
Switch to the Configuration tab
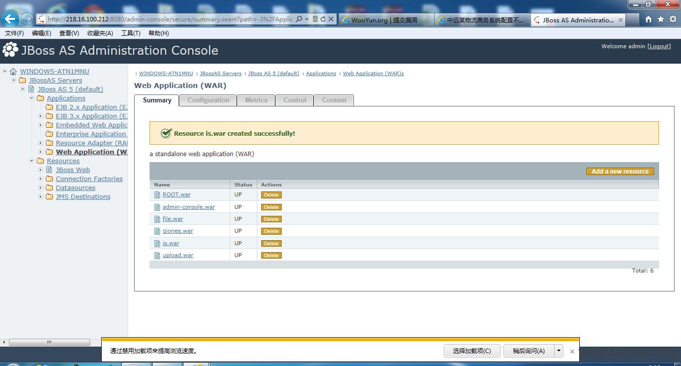pos(208,100)
